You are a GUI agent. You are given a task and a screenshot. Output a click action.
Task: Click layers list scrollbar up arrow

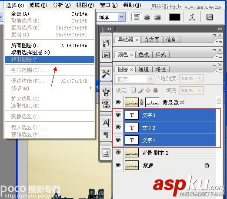pos(219,100)
